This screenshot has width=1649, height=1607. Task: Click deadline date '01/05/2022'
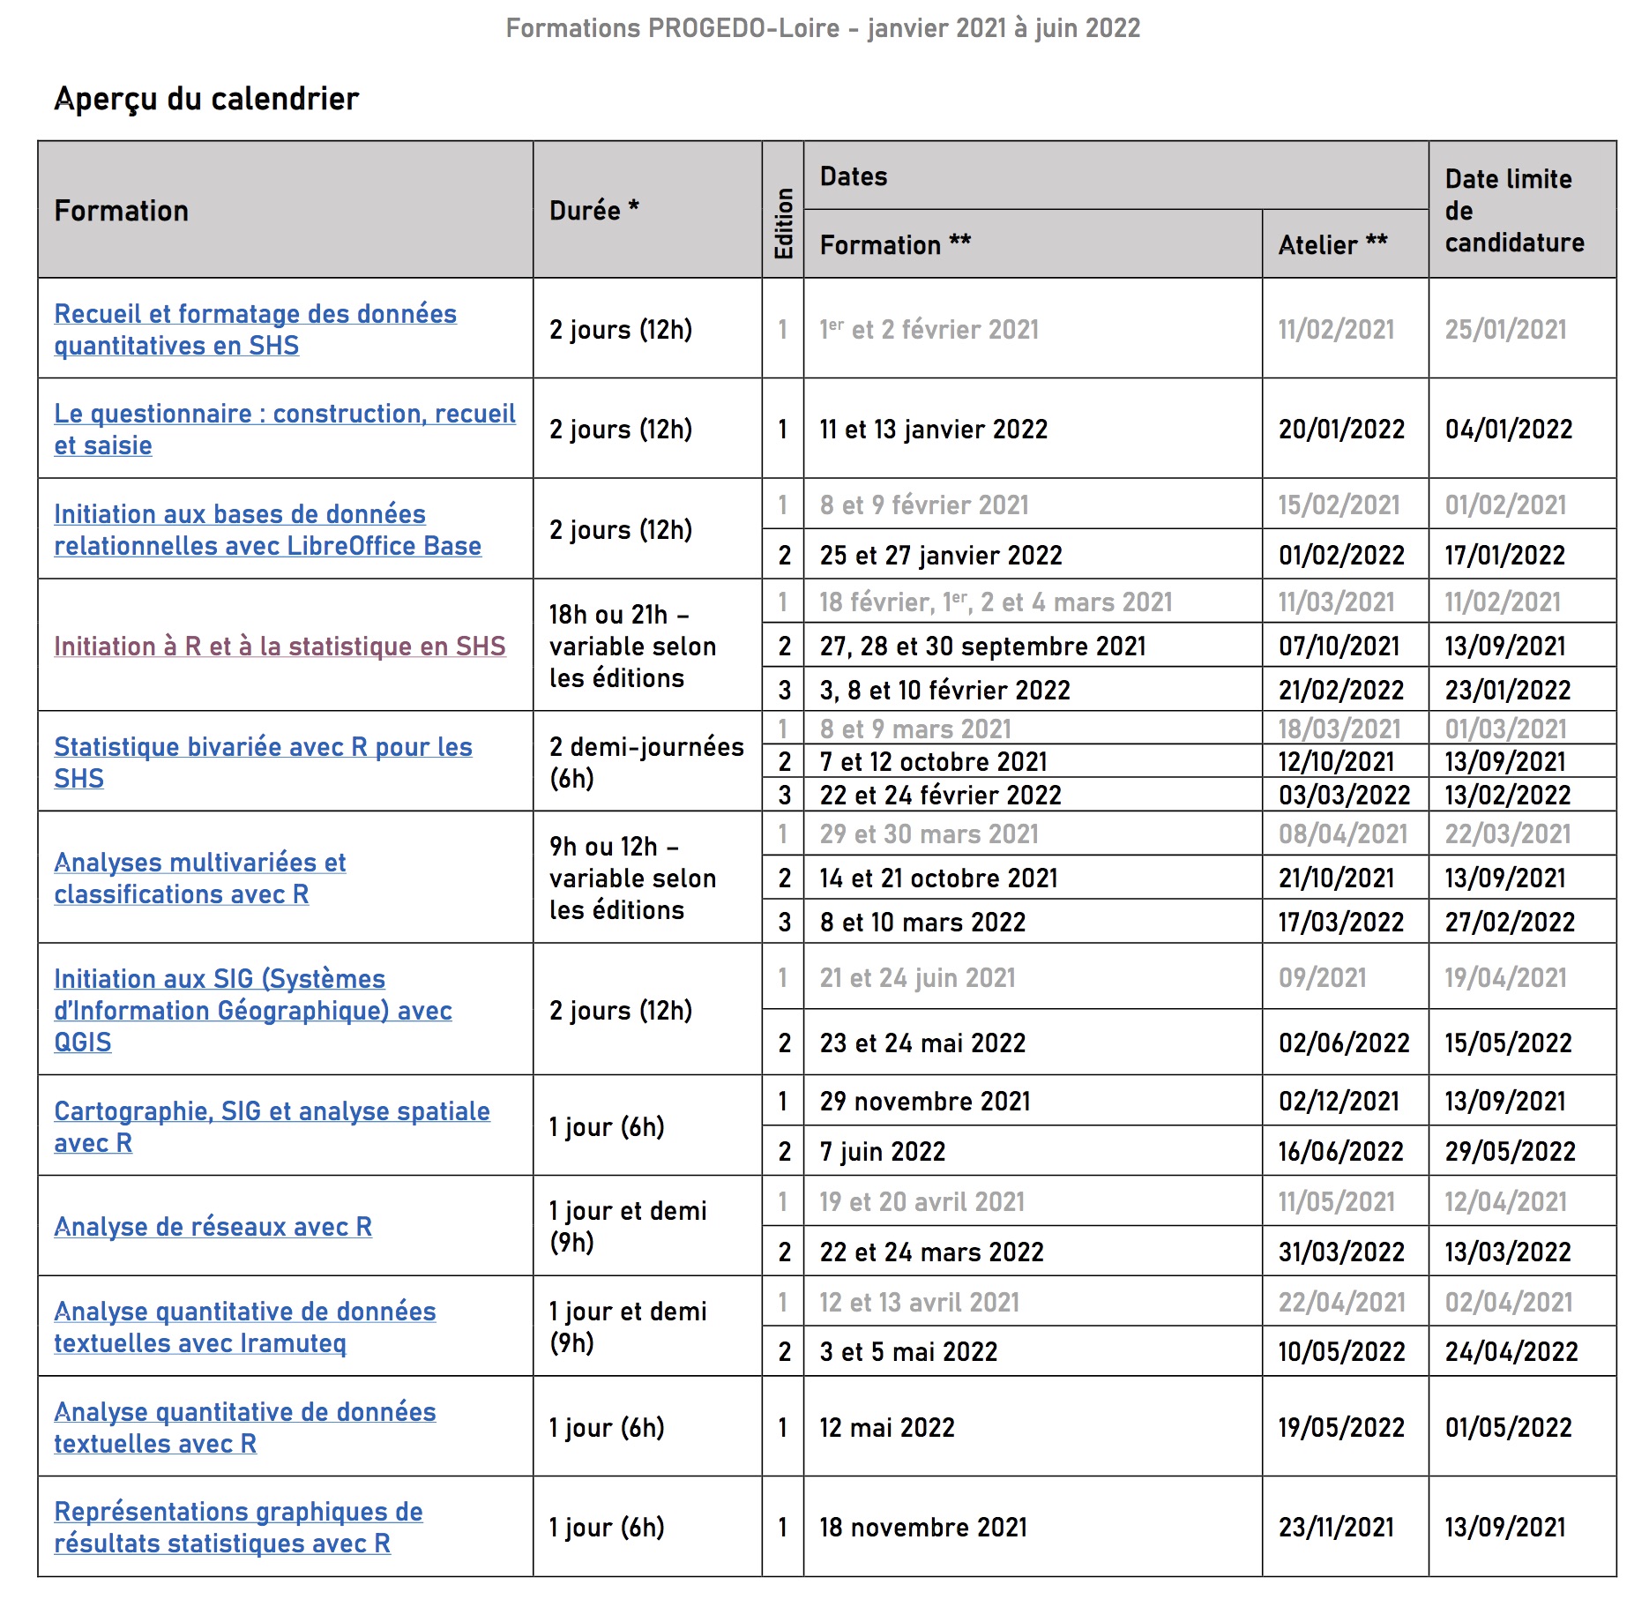(1508, 1427)
